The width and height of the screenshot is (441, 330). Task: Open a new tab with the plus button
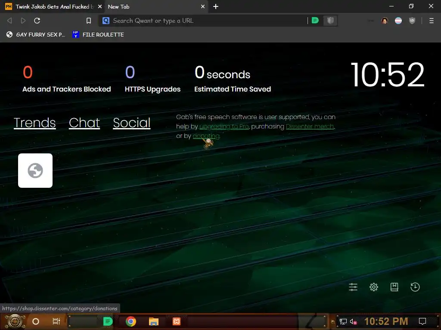tap(216, 6)
